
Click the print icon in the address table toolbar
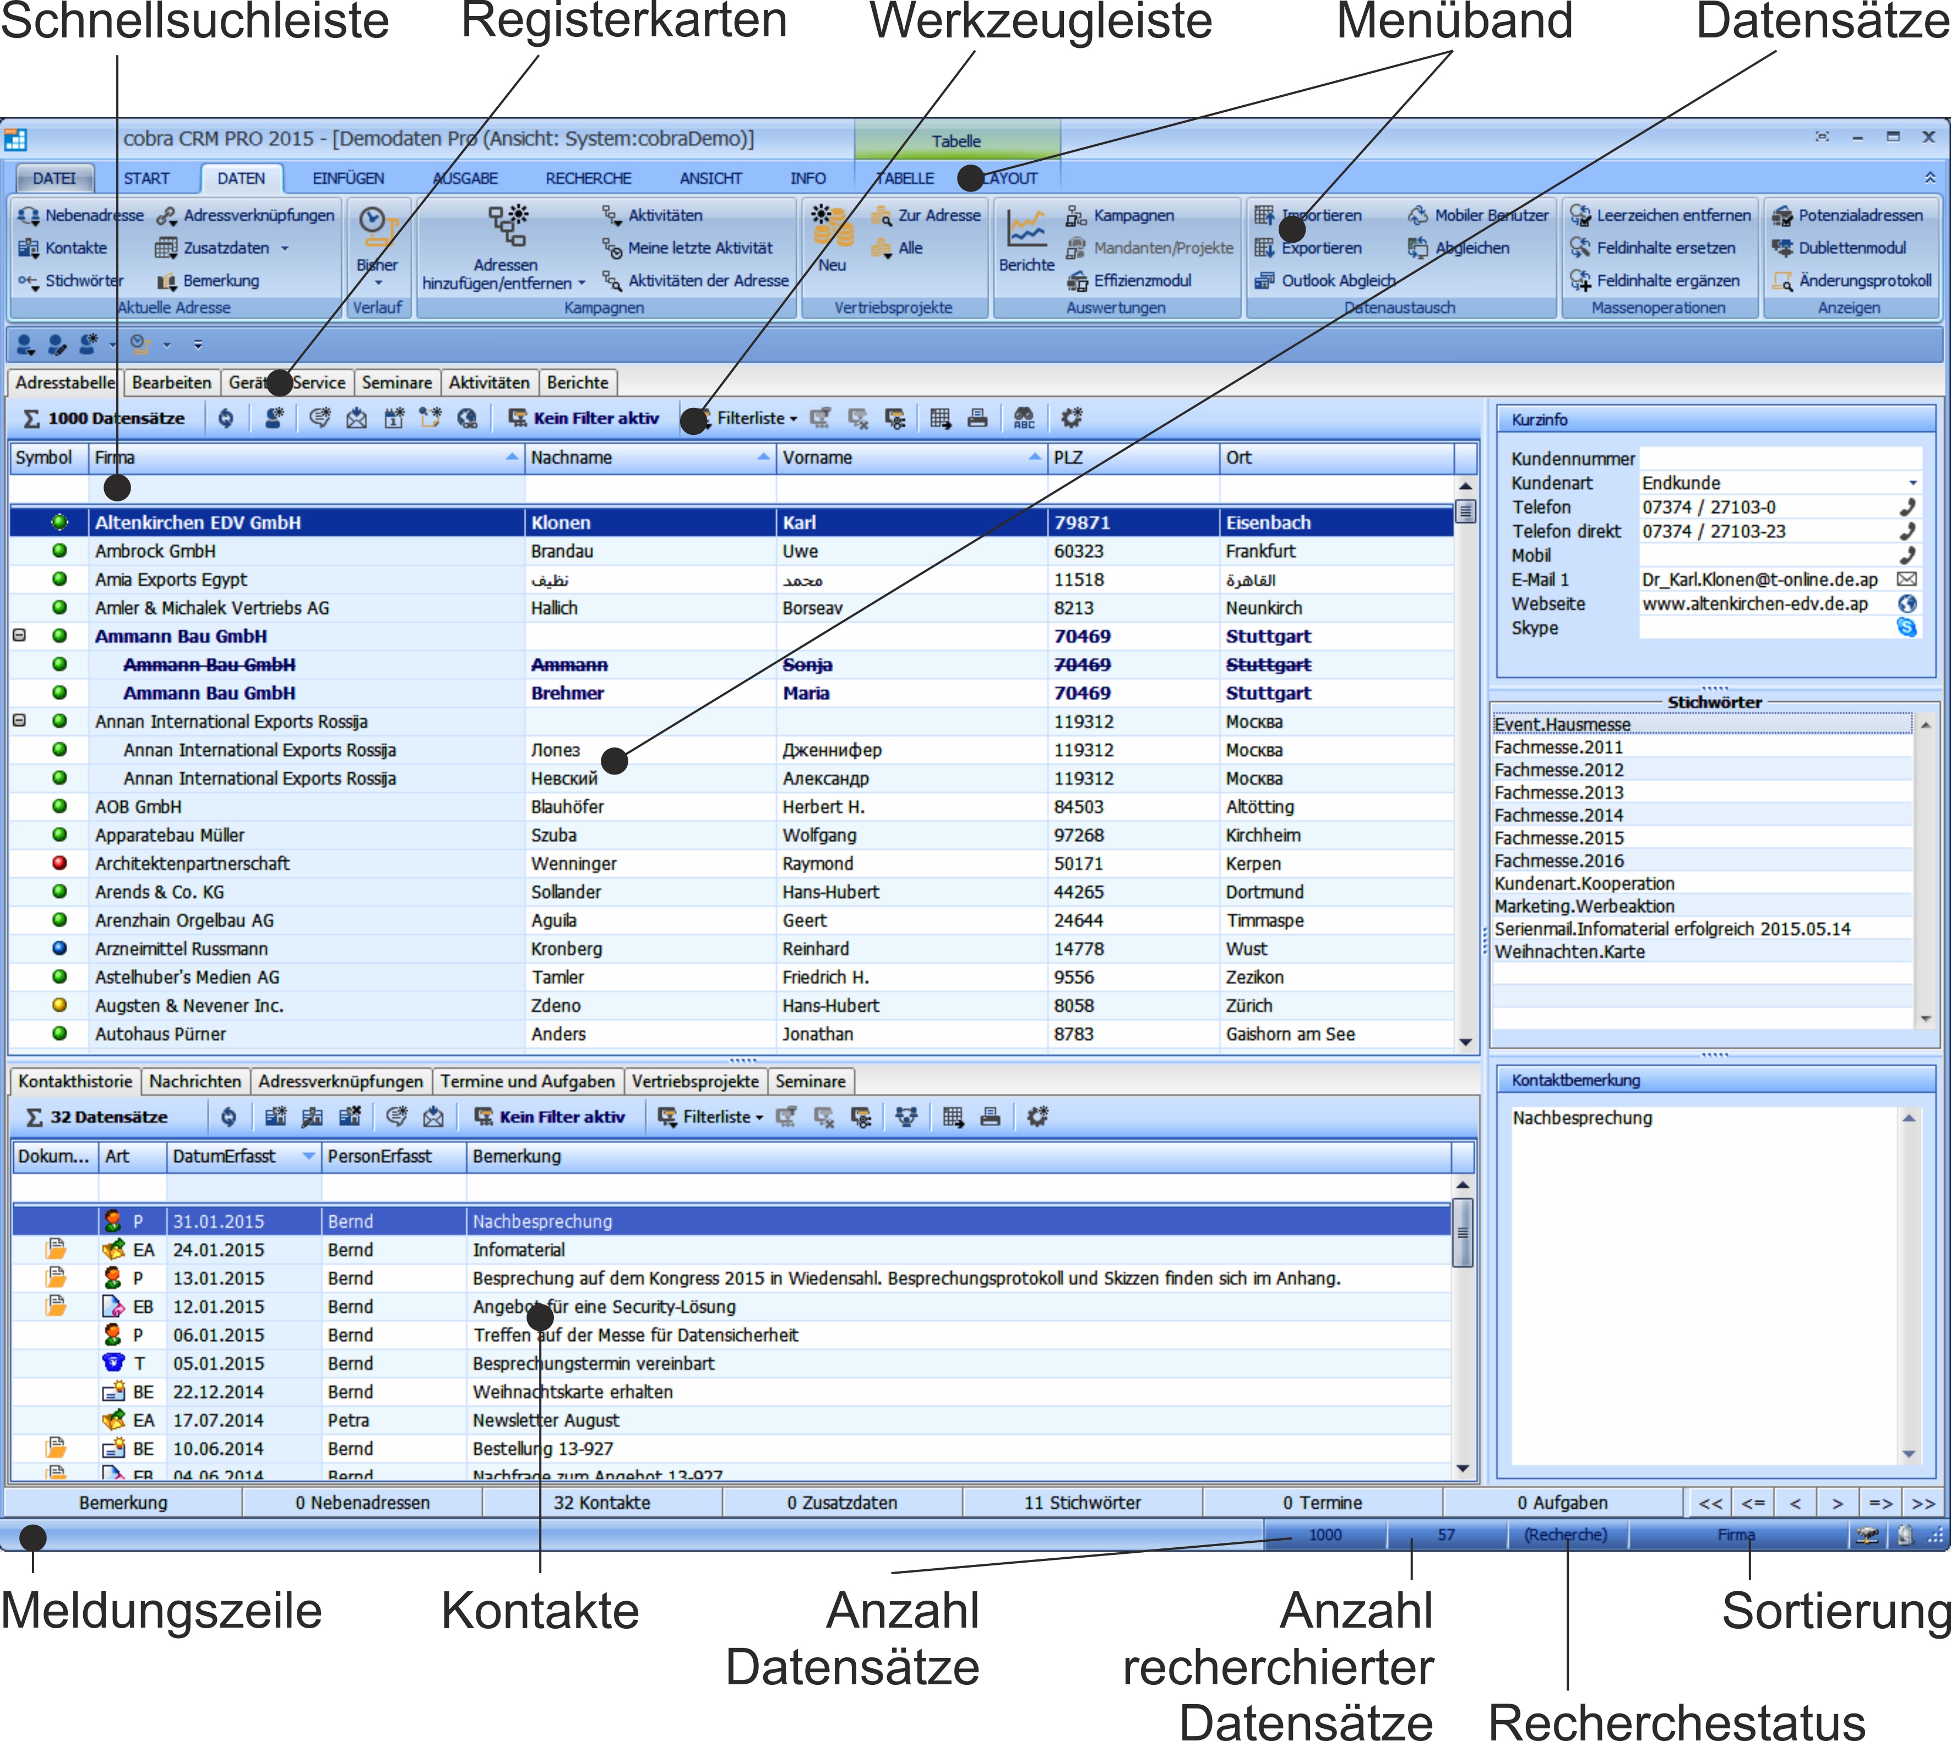click(977, 418)
